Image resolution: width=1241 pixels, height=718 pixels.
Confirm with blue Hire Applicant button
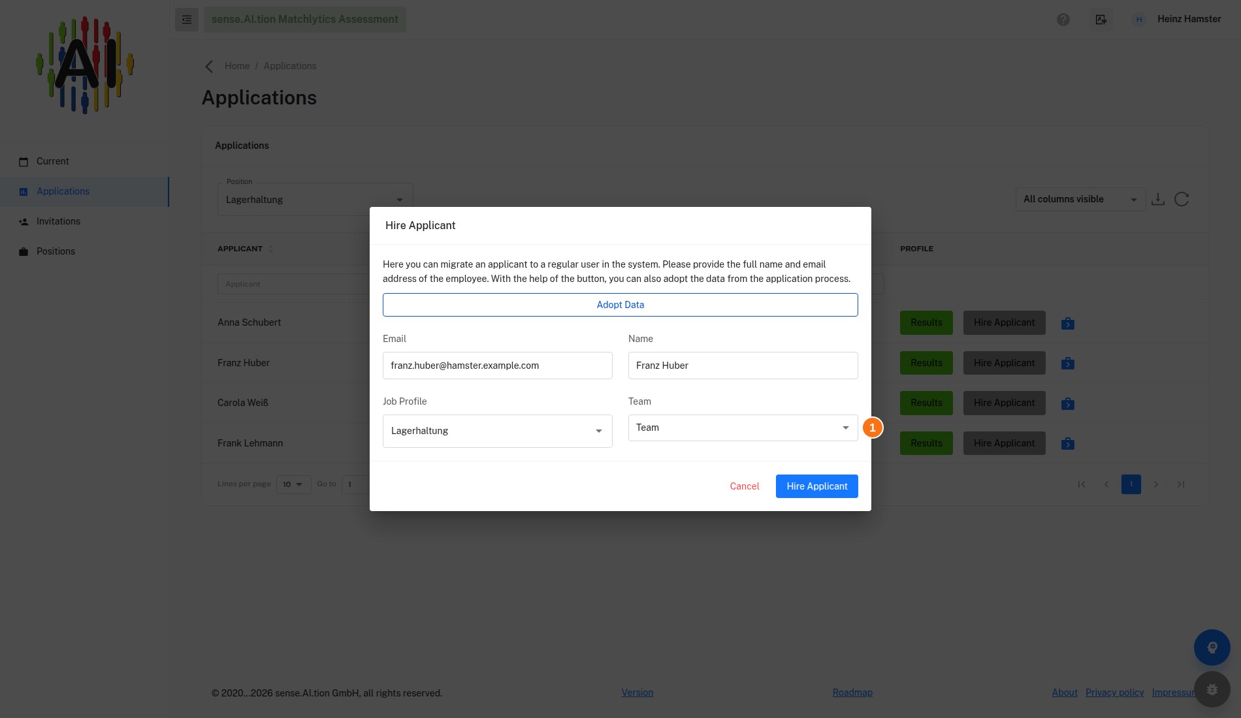click(817, 486)
